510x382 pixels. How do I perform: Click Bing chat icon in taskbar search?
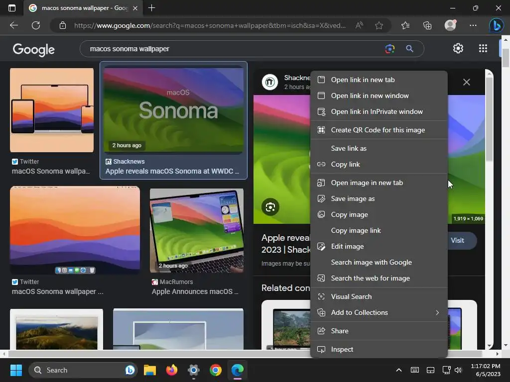coord(130,370)
